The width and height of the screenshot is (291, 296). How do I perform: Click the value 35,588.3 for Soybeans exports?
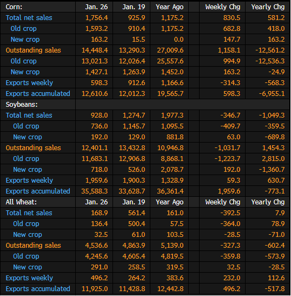(95, 191)
